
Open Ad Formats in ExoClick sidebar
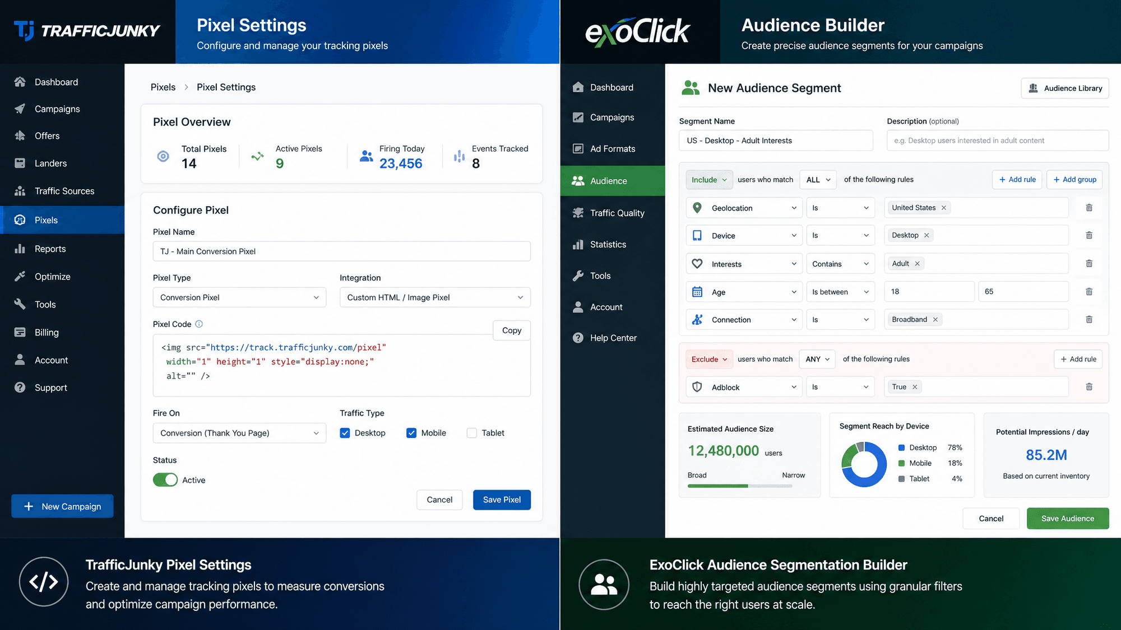click(613, 148)
